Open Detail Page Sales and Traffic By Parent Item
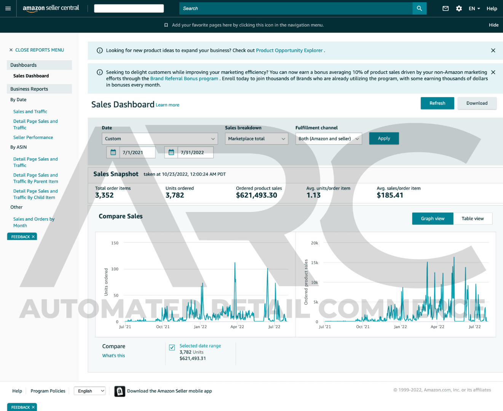Image resolution: width=503 pixels, height=411 pixels. (35, 178)
